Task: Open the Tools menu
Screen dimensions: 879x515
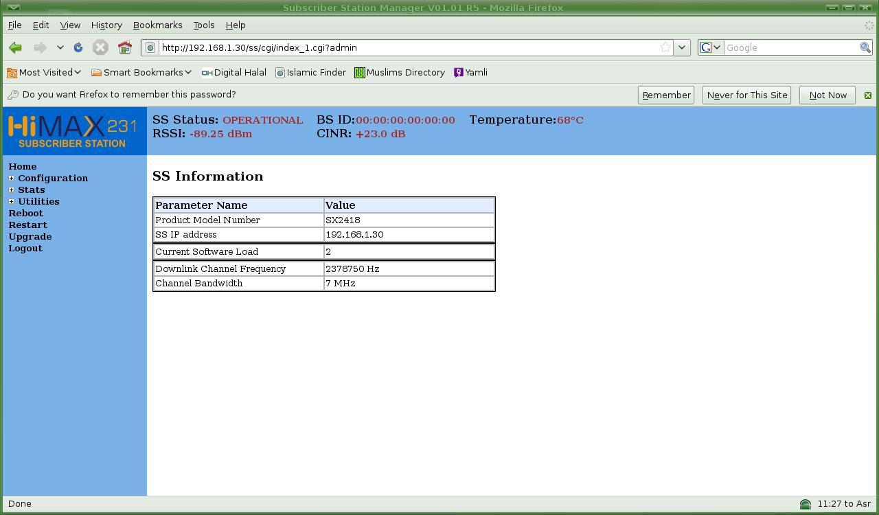Action: pos(203,25)
